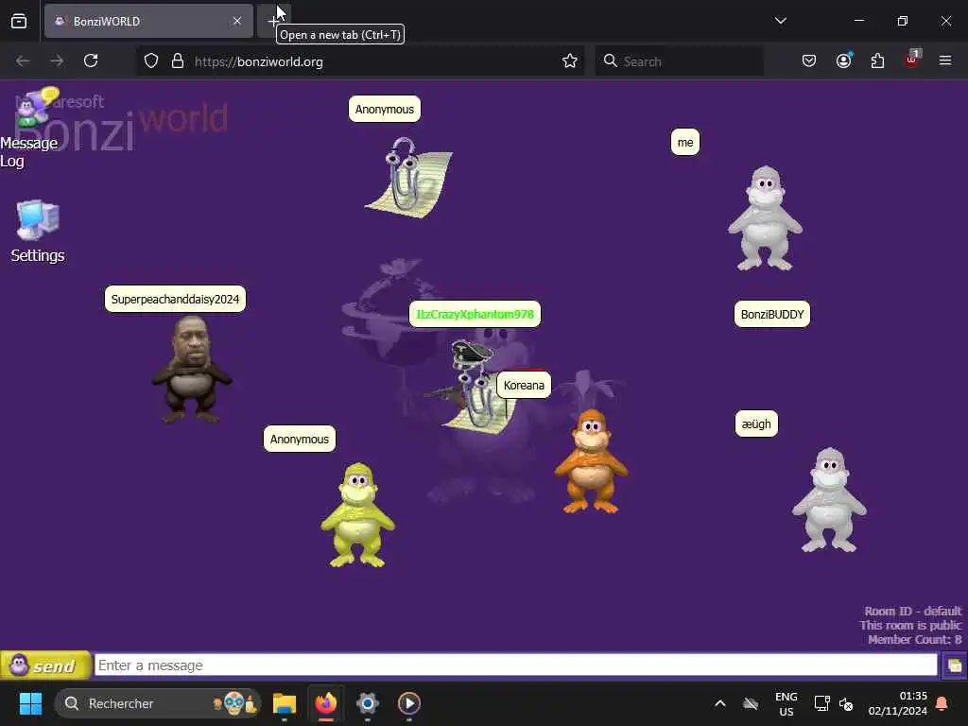Reload the current page
968x726 pixels.
(91, 60)
